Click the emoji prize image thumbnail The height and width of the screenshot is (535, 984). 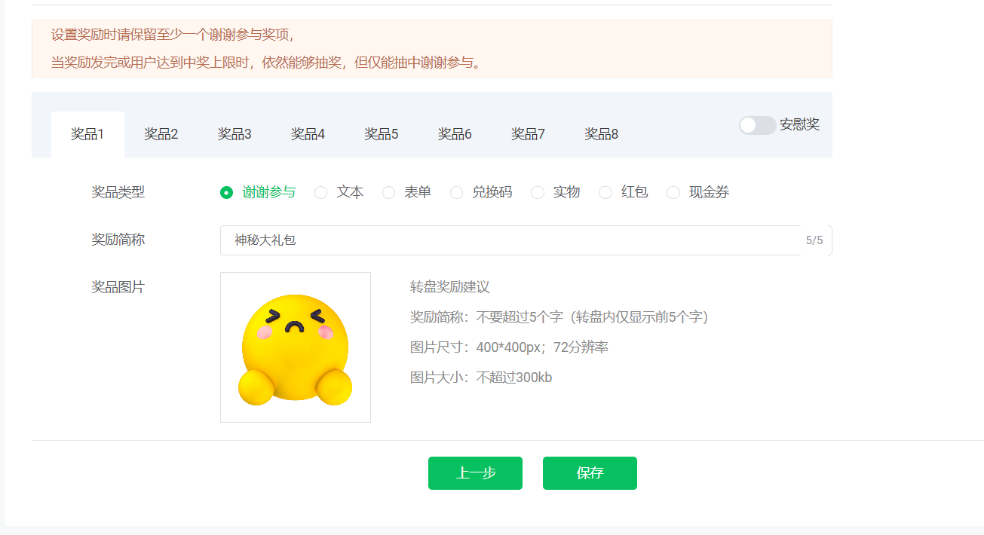[296, 347]
